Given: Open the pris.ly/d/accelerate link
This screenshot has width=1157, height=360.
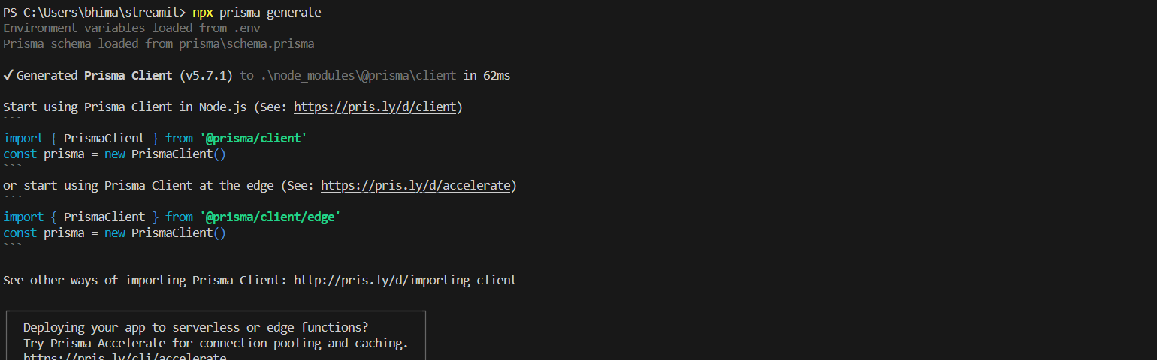Looking at the screenshot, I should tap(415, 185).
